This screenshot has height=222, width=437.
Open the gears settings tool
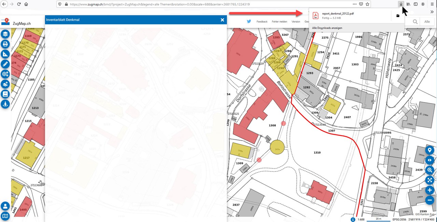(5, 74)
